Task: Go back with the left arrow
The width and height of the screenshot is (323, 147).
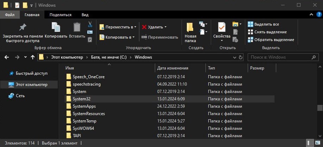Action: 7,57
